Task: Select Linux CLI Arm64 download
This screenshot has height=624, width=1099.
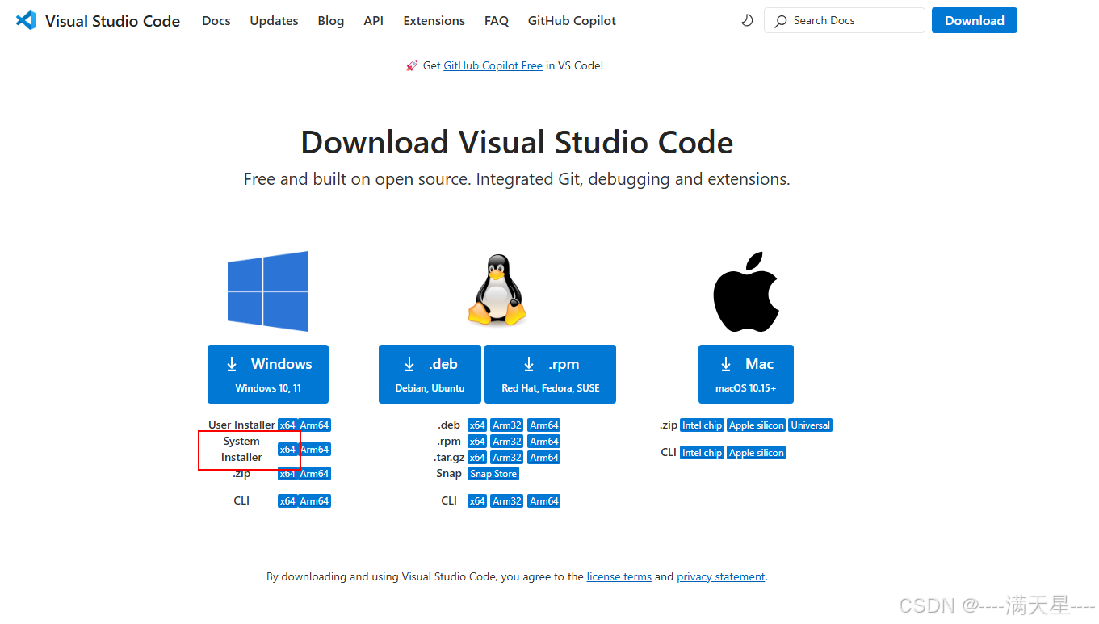Action: click(x=544, y=501)
